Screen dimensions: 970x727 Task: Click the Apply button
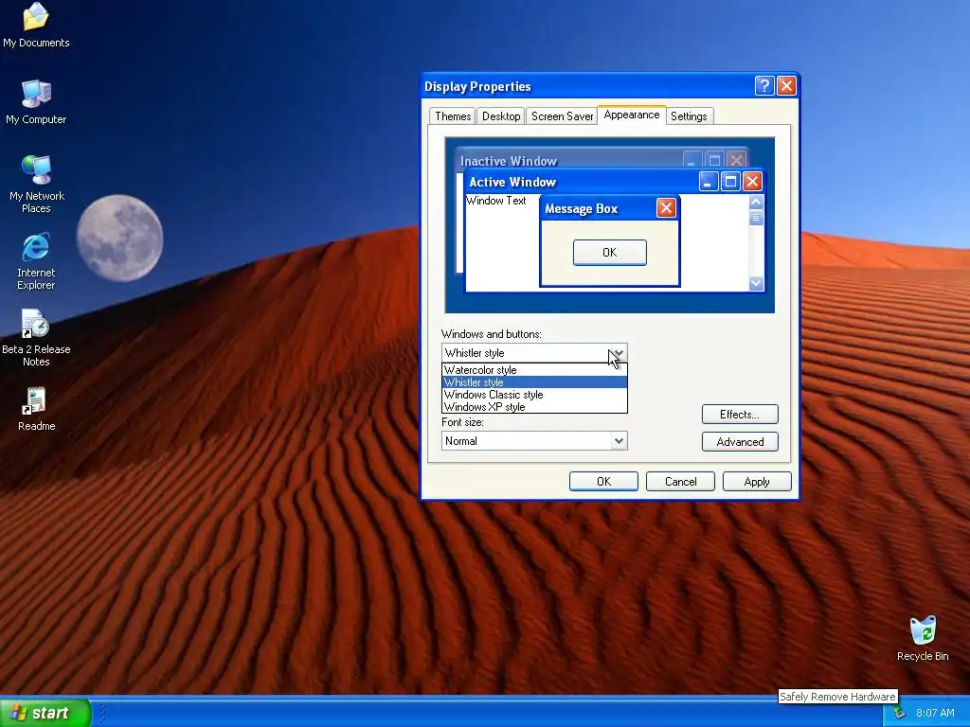pos(757,482)
